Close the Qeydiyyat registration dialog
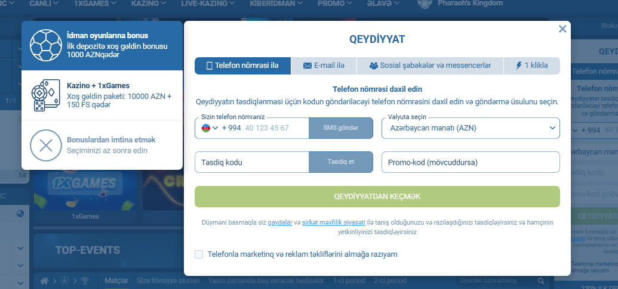Viewport: 618px width, 289px height. [562, 29]
